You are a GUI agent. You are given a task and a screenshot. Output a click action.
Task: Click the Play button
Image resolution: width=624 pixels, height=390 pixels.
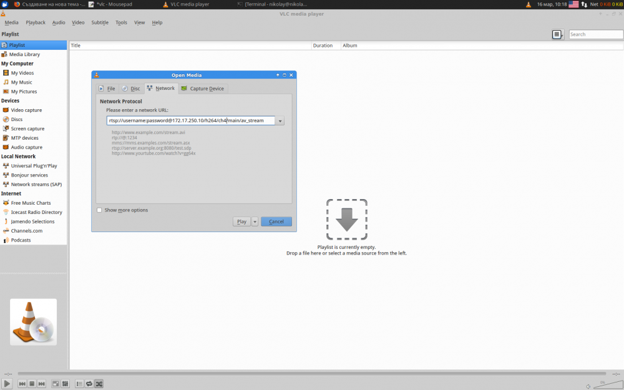(x=241, y=222)
